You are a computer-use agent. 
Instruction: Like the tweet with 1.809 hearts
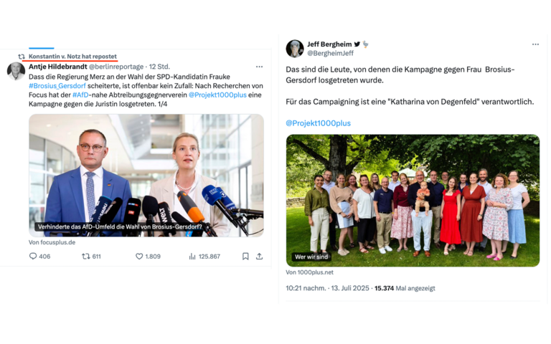click(139, 257)
